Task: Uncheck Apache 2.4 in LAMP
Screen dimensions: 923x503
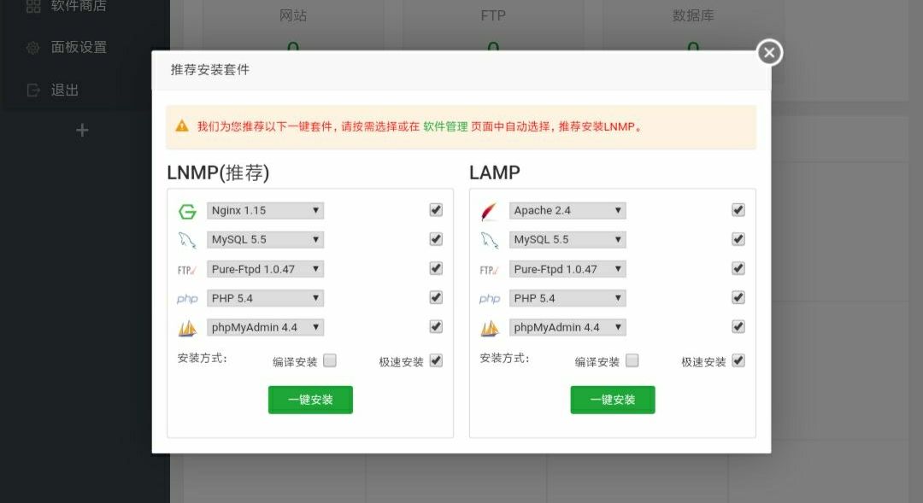Action: click(738, 210)
